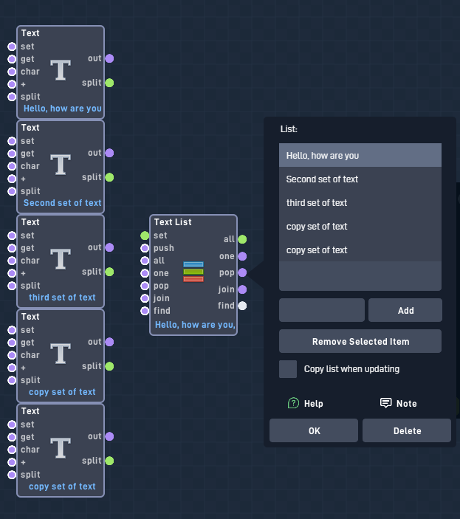Click the pop output port on Text List

click(x=242, y=272)
